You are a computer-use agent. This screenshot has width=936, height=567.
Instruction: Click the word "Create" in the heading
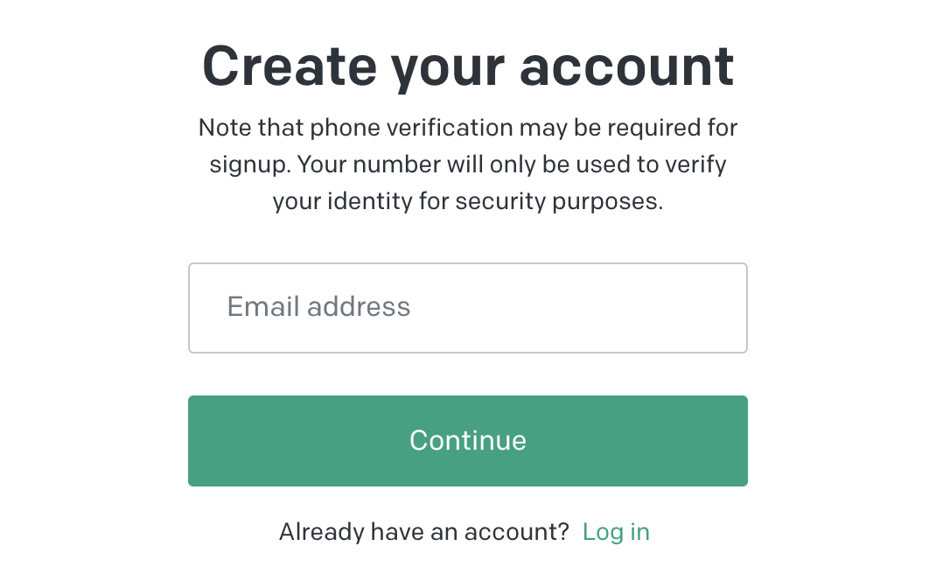pos(290,66)
